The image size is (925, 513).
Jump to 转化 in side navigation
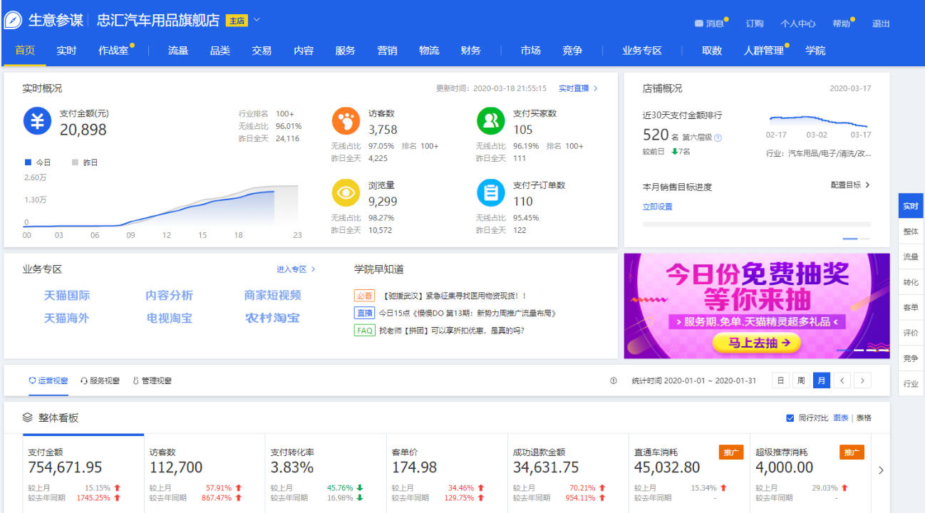click(x=911, y=282)
